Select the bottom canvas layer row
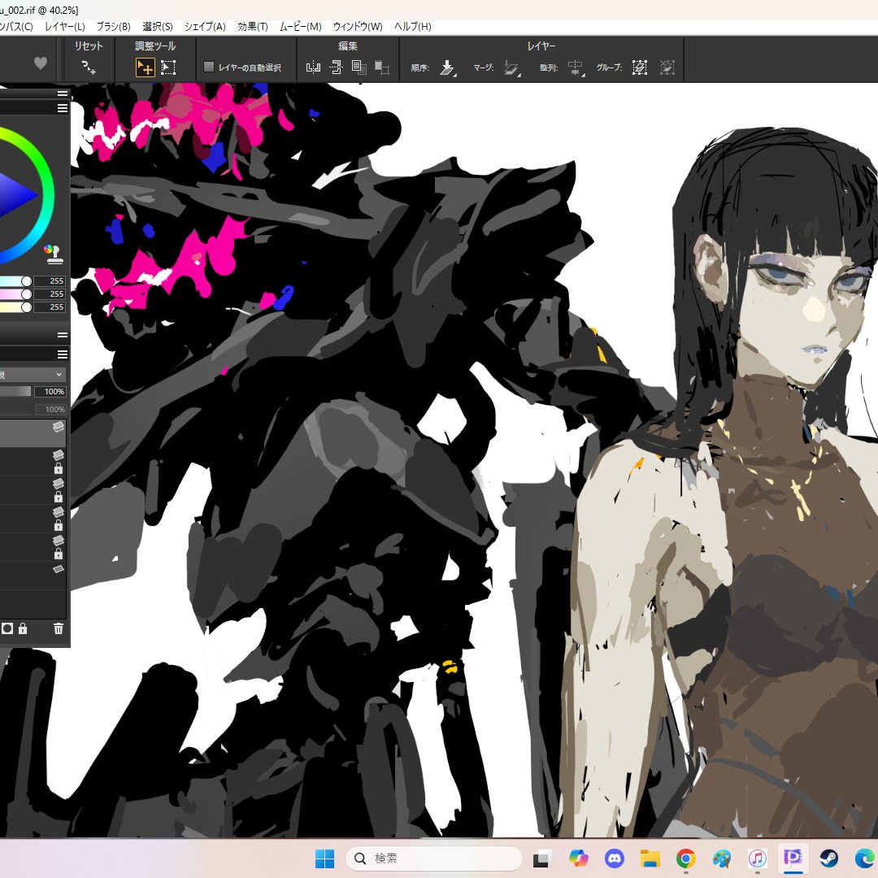The width and height of the screenshot is (878, 878). 33,576
